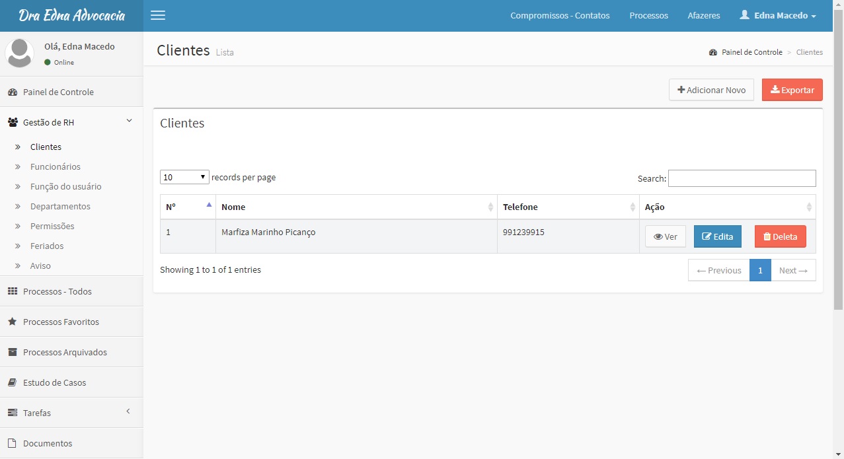Click the hamburger sidebar toggle icon
844x459 pixels.
158,15
